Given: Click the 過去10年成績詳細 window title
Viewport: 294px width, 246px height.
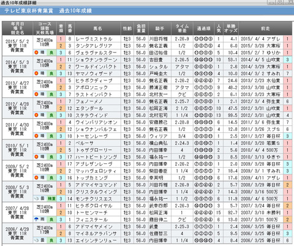Looking at the screenshot, I should click(x=18, y=2).
